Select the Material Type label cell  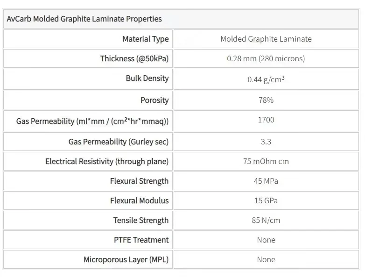[145, 39]
